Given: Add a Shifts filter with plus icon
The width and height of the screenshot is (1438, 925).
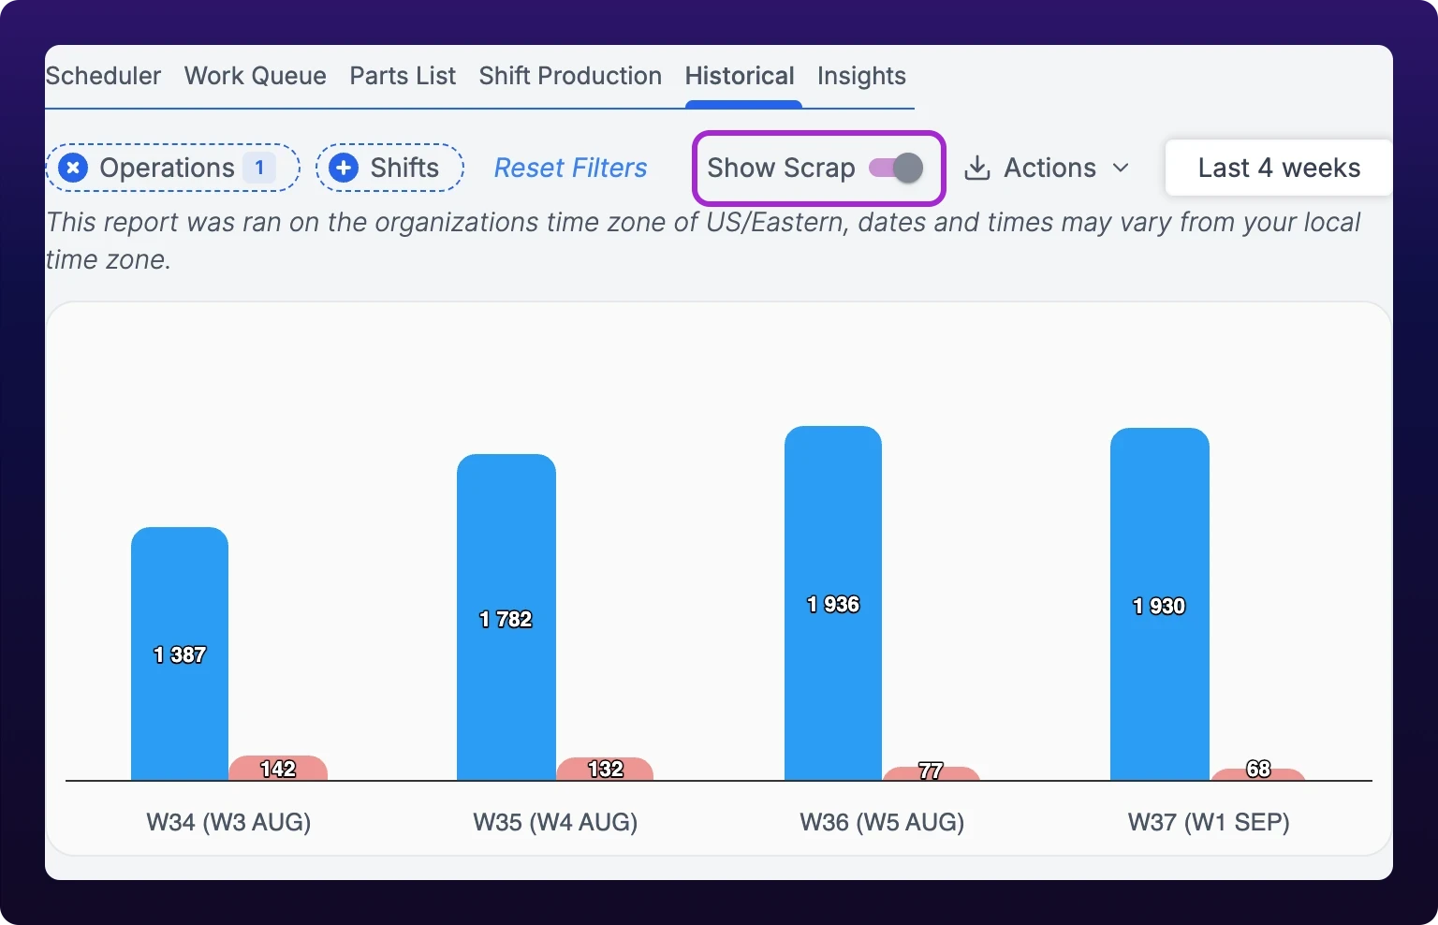Looking at the screenshot, I should coord(344,168).
